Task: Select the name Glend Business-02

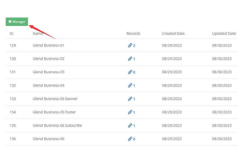Action: pos(49,59)
